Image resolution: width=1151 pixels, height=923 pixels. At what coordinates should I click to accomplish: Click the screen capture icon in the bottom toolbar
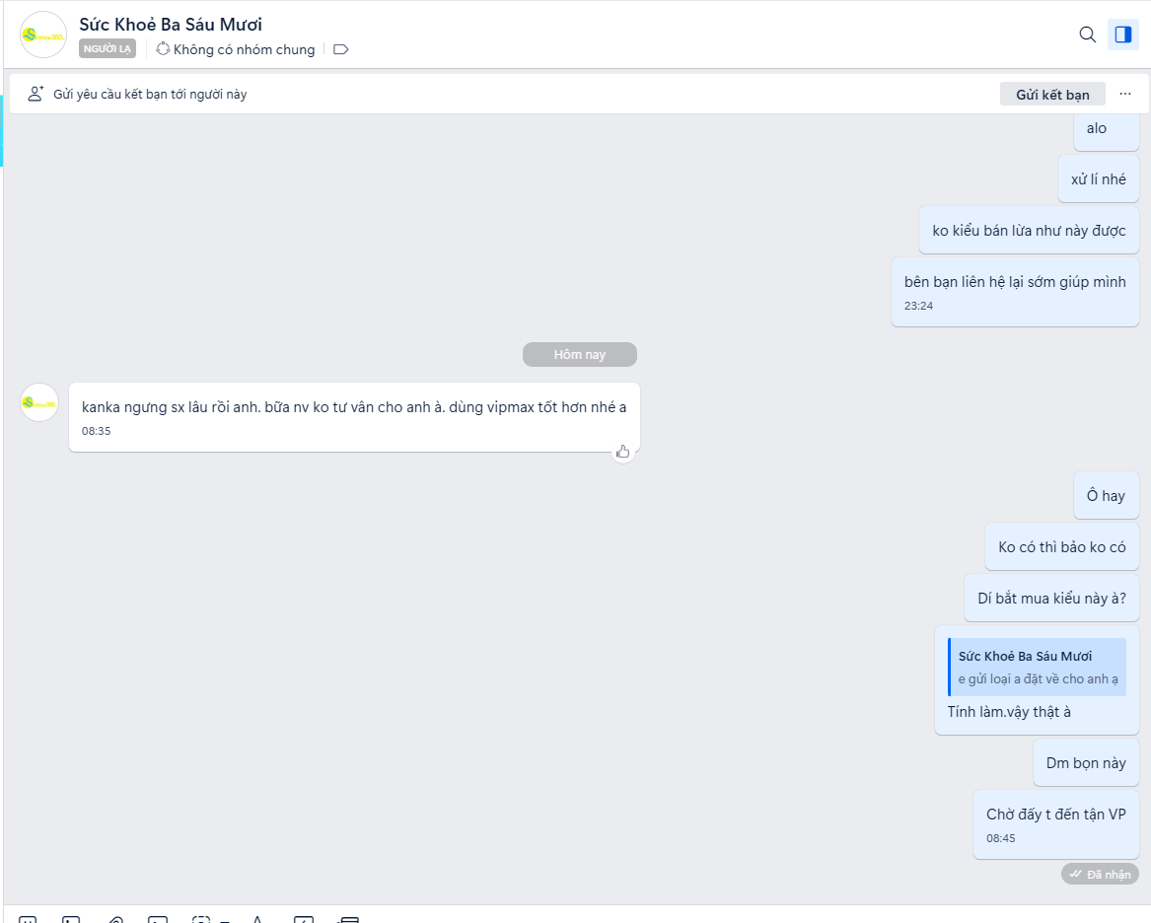tap(200, 919)
